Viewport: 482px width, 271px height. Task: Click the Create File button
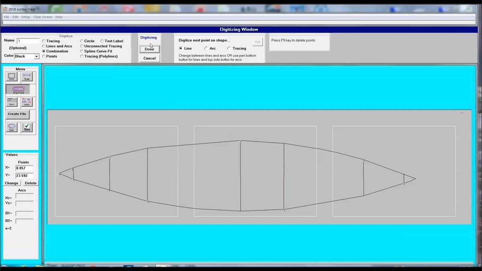tap(18, 114)
